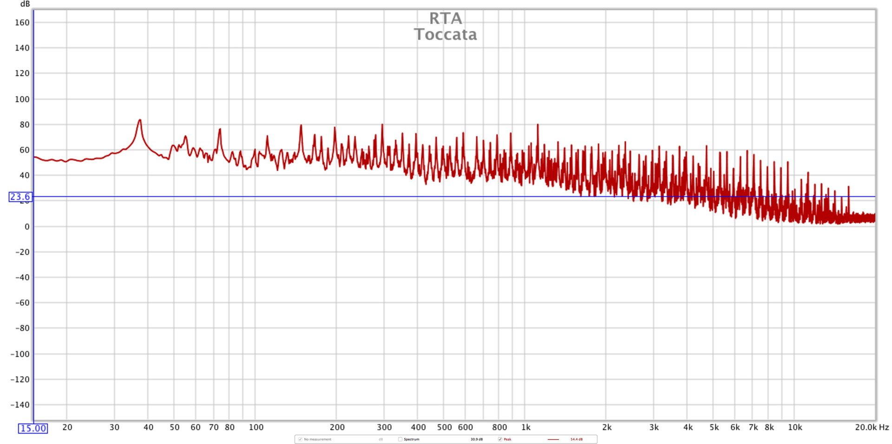Click the red Peak legend label

[507, 439]
